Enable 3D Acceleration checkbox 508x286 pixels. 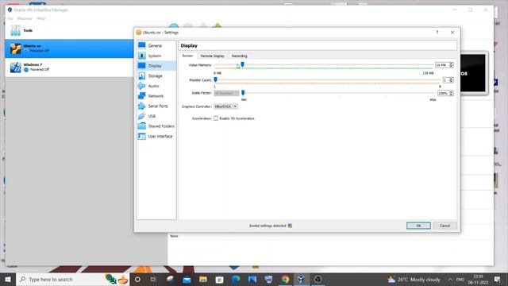point(216,118)
